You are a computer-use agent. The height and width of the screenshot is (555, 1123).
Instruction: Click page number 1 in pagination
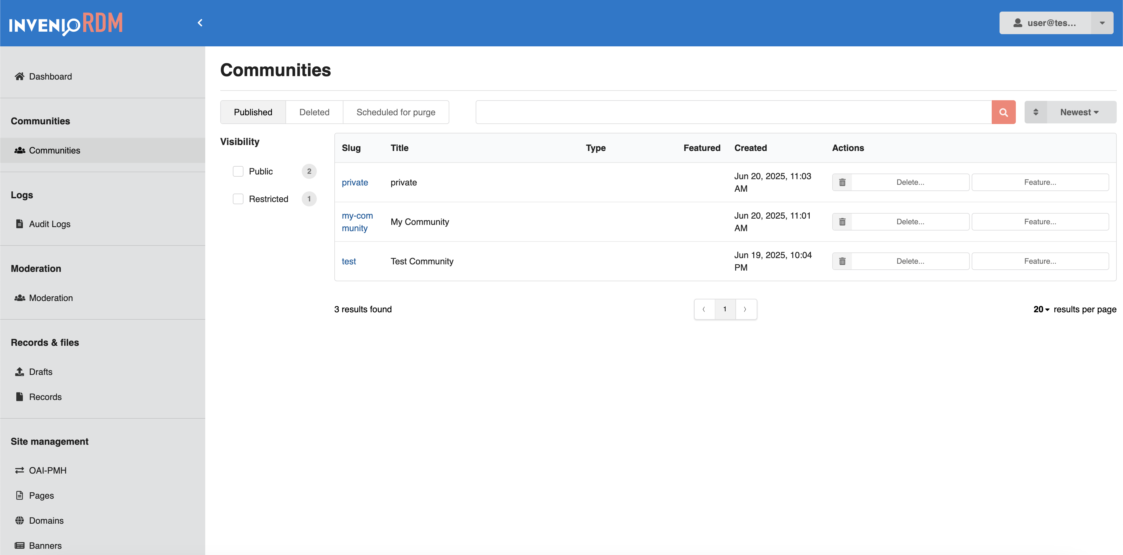click(725, 309)
